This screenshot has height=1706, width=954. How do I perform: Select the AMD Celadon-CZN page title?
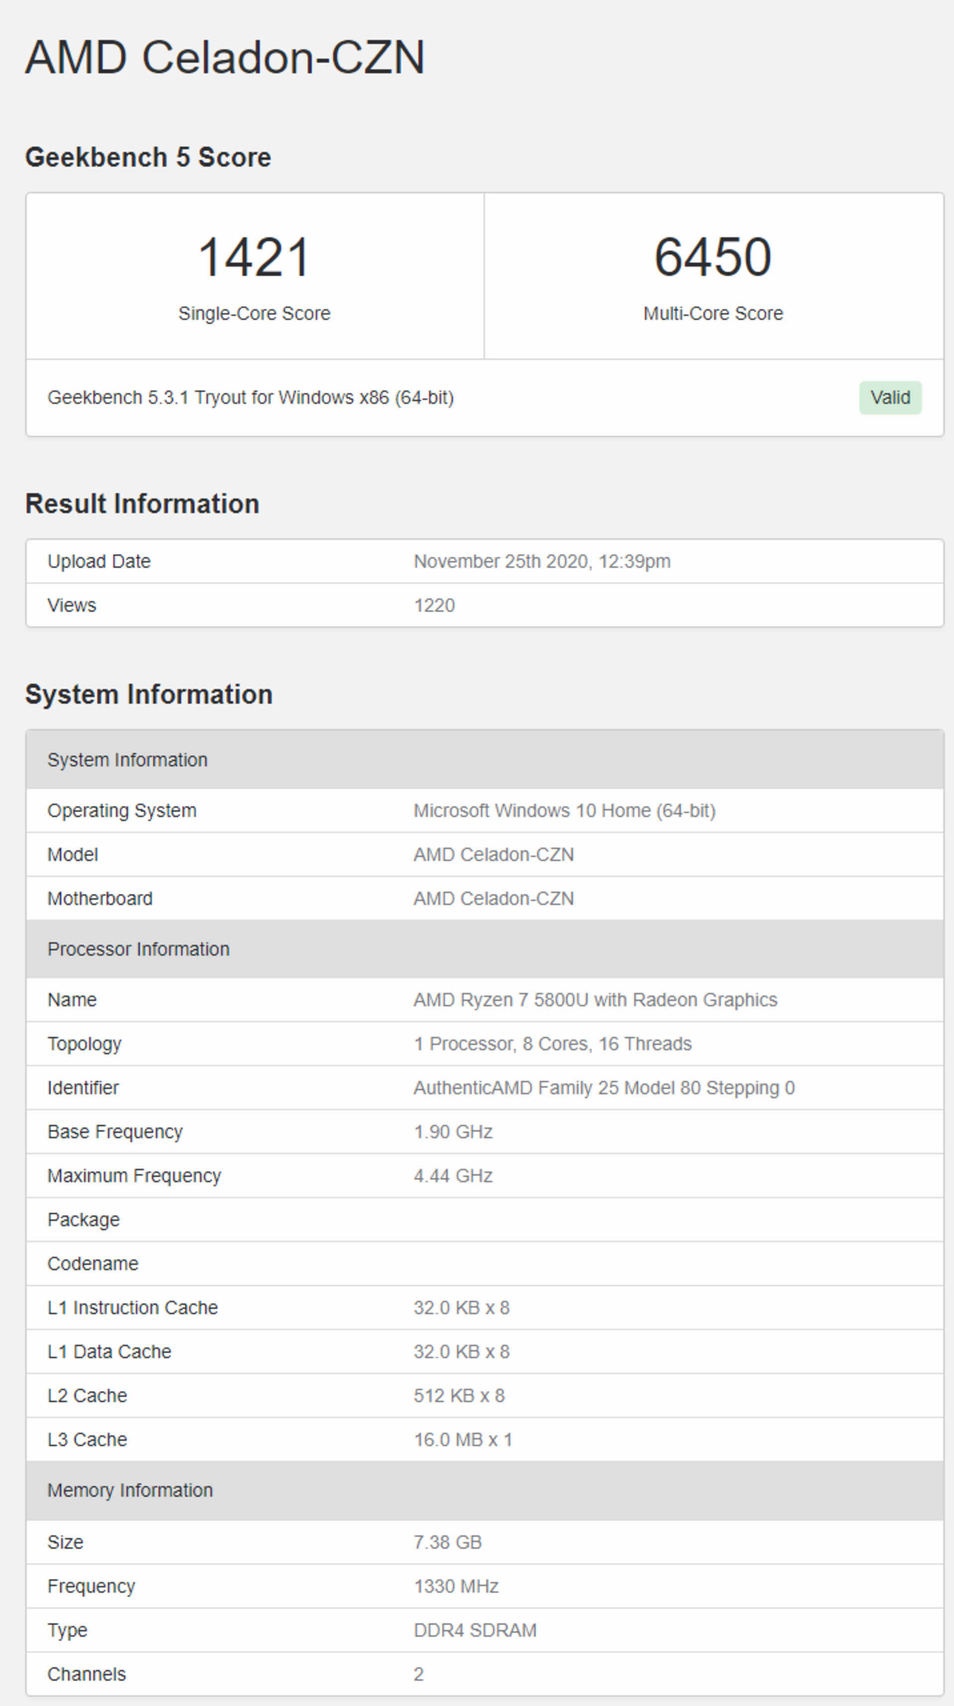tap(225, 58)
